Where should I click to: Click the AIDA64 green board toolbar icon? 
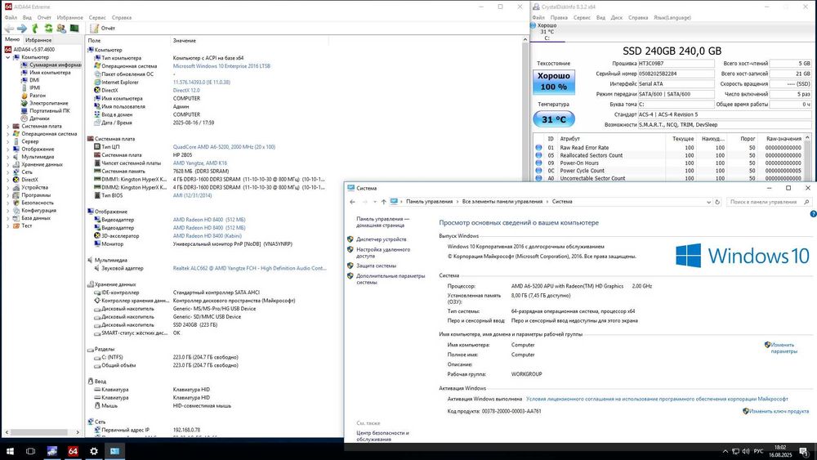point(74,28)
